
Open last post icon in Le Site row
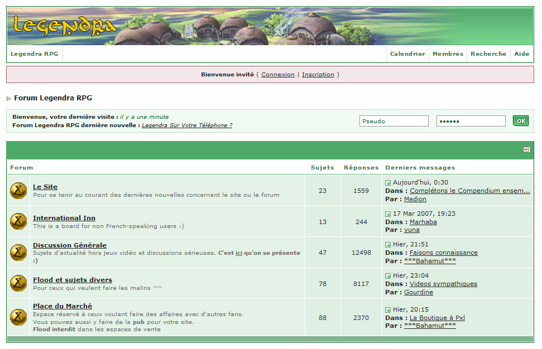(x=388, y=183)
